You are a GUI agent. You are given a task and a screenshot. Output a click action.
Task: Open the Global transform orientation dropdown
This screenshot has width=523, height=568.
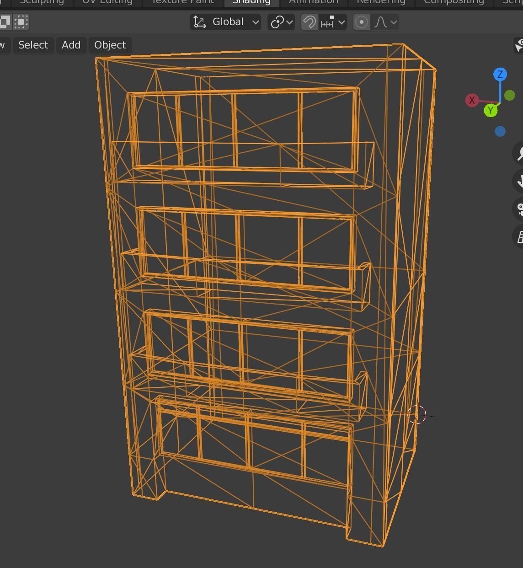tap(225, 22)
